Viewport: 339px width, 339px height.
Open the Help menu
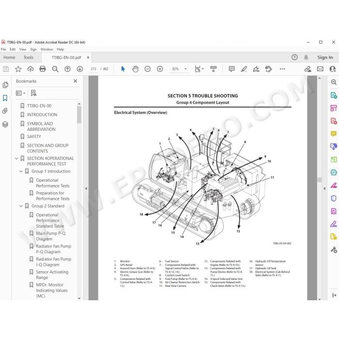[x=61, y=49]
